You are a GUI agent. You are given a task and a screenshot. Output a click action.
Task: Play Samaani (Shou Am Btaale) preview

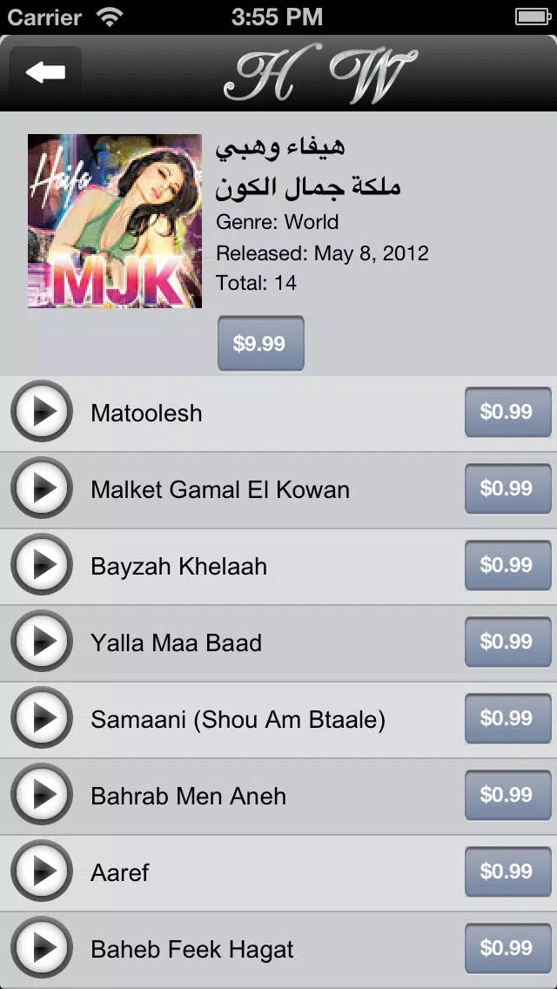(42, 718)
